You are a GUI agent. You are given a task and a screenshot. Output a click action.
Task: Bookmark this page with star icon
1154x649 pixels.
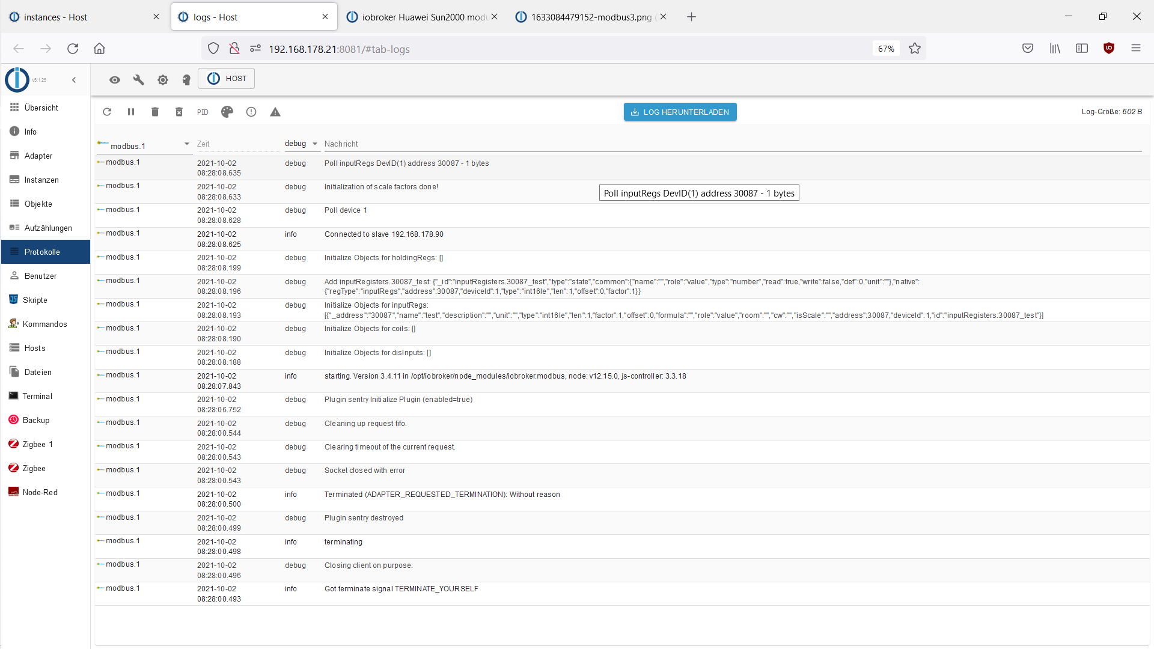click(915, 49)
